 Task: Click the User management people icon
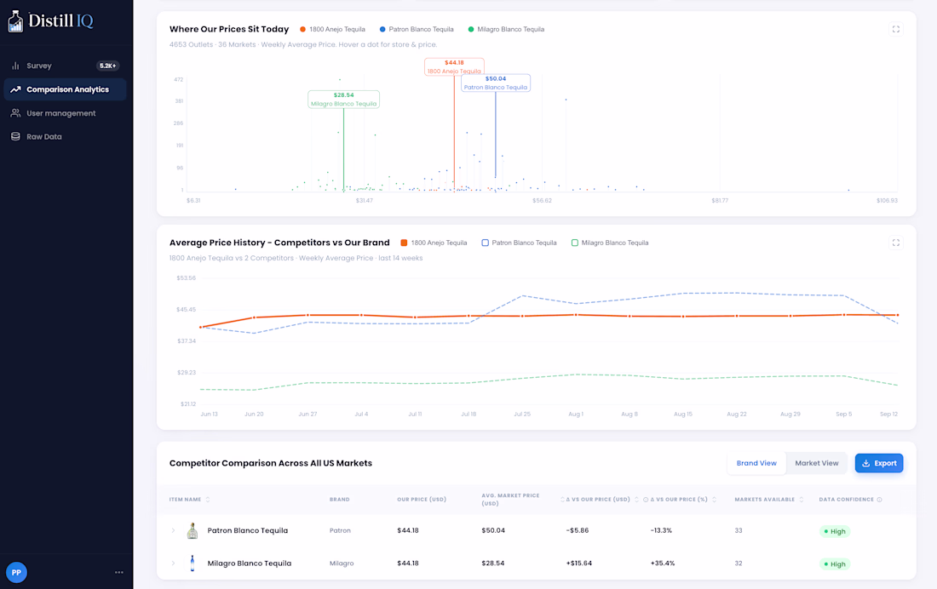[15, 113]
